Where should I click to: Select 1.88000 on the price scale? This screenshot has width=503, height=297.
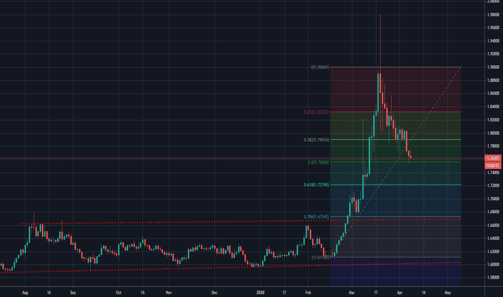click(x=493, y=80)
